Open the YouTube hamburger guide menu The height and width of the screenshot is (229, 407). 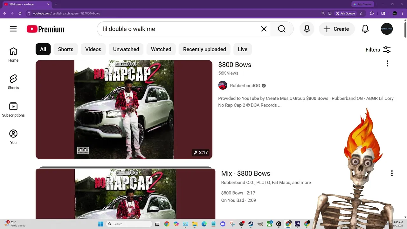click(13, 29)
